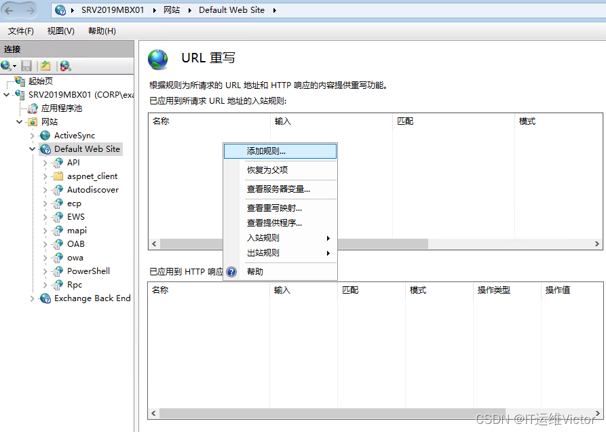Screen dimensions: 606x432
Task: Select the owa tree item label
Action: [x=75, y=258]
